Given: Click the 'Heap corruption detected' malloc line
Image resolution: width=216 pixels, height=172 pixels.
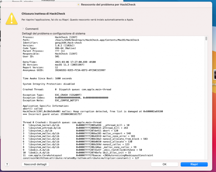Looking at the screenshot, I should (x=93, y=111).
